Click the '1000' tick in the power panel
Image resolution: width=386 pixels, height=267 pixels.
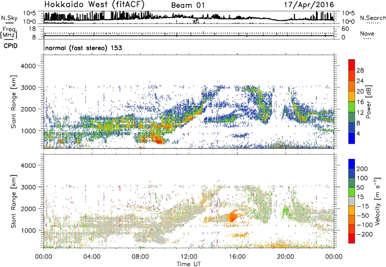coord(28,131)
